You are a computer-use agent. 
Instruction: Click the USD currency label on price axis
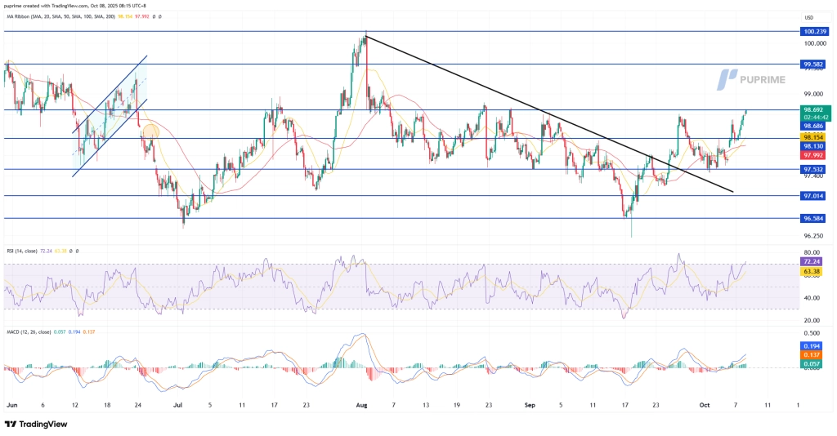(x=810, y=18)
